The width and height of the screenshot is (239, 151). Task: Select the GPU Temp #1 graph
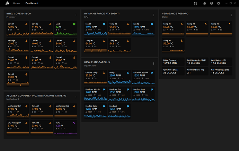tap(119, 50)
